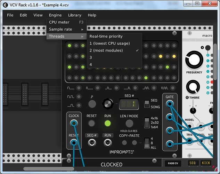Select the fourth gate mode button

(x=135, y=88)
